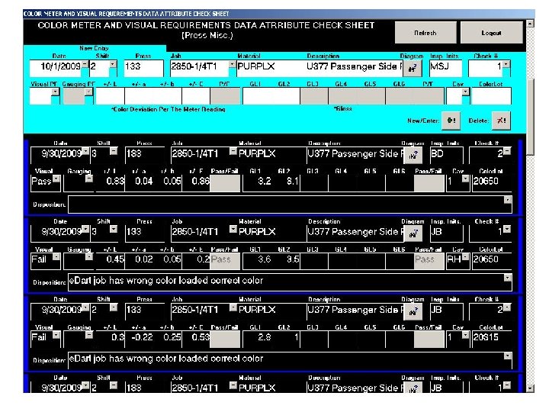This screenshot has height=412, width=549.
Task: Open Date dropdown in BD record
Action: 85,151
